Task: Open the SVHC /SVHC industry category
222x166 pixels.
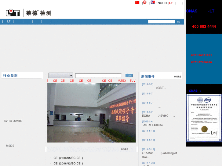Action: pos(13,121)
